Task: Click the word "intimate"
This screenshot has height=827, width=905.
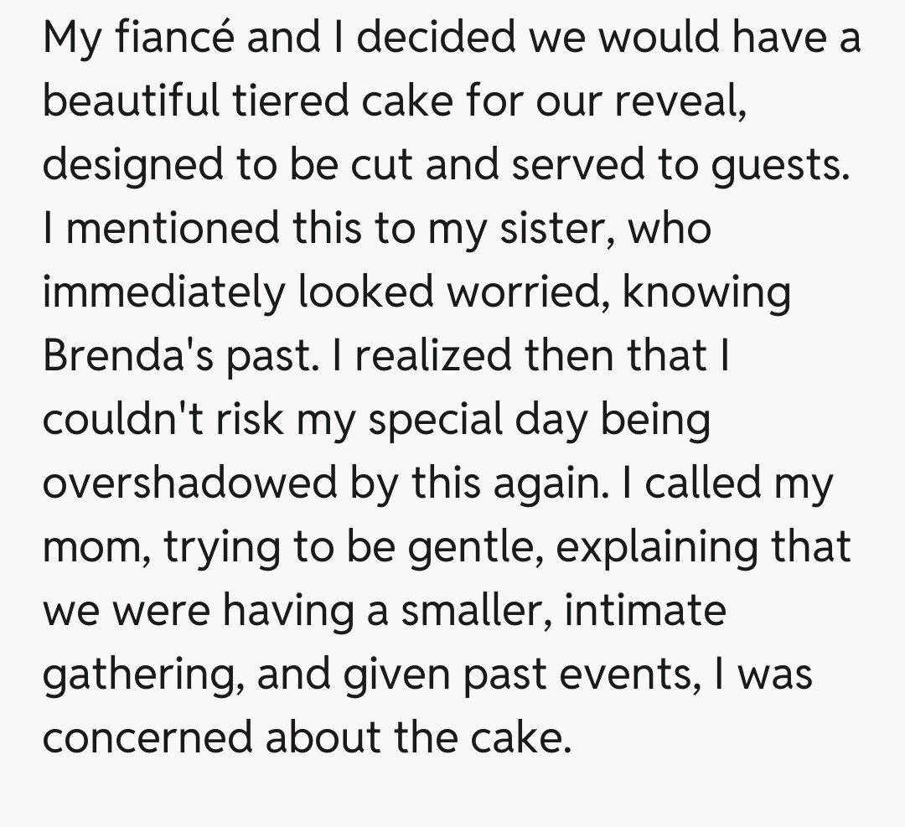Action: [644, 609]
